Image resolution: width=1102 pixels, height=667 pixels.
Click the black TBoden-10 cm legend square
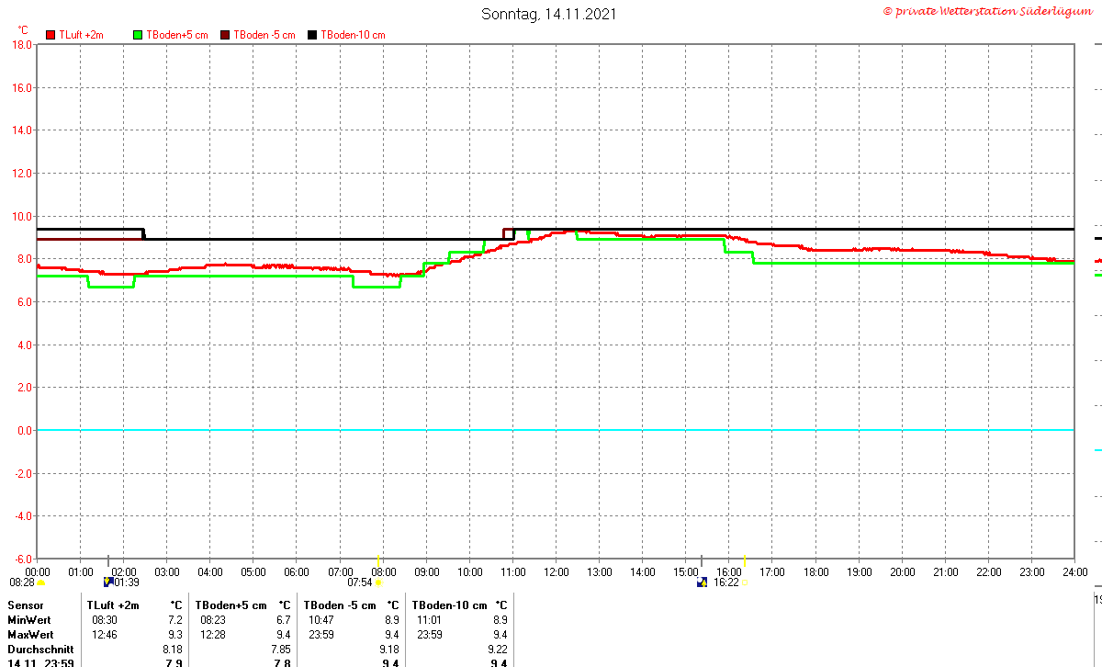tap(312, 35)
